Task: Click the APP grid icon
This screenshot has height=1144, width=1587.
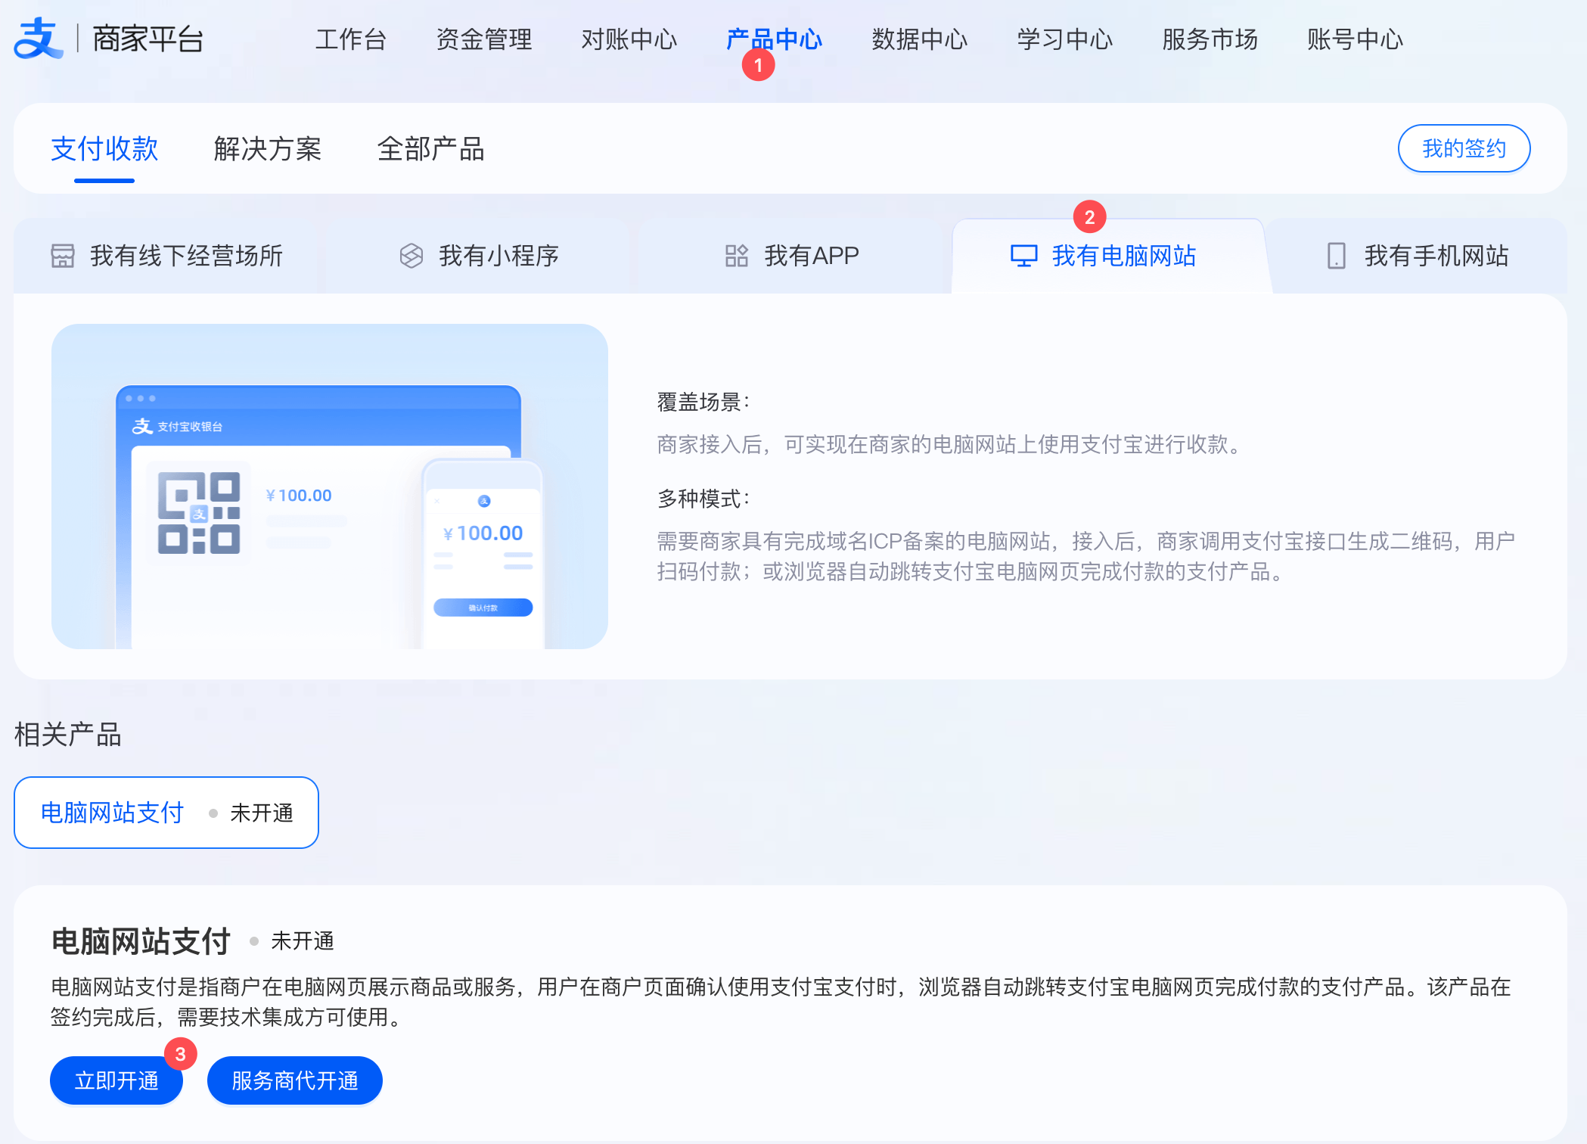Action: [736, 256]
